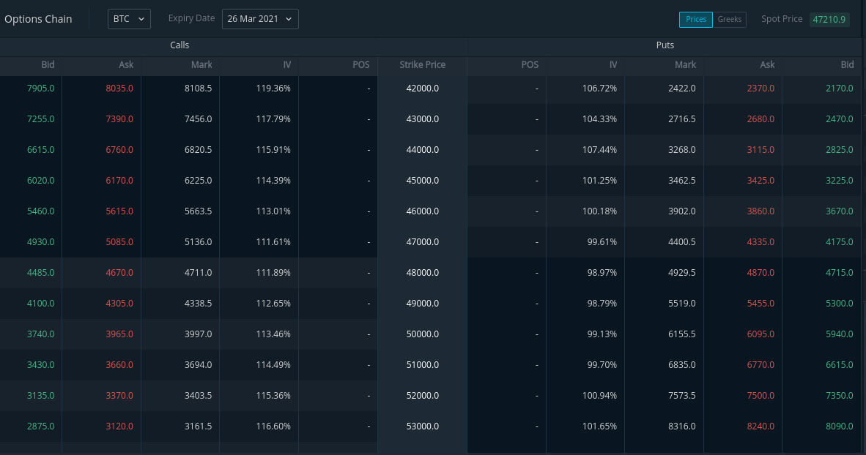
Task: Select call bid 4930.0
Action: click(41, 242)
